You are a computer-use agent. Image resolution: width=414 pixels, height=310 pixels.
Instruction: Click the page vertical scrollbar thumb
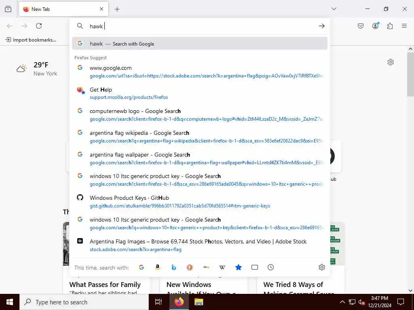(x=410, y=75)
